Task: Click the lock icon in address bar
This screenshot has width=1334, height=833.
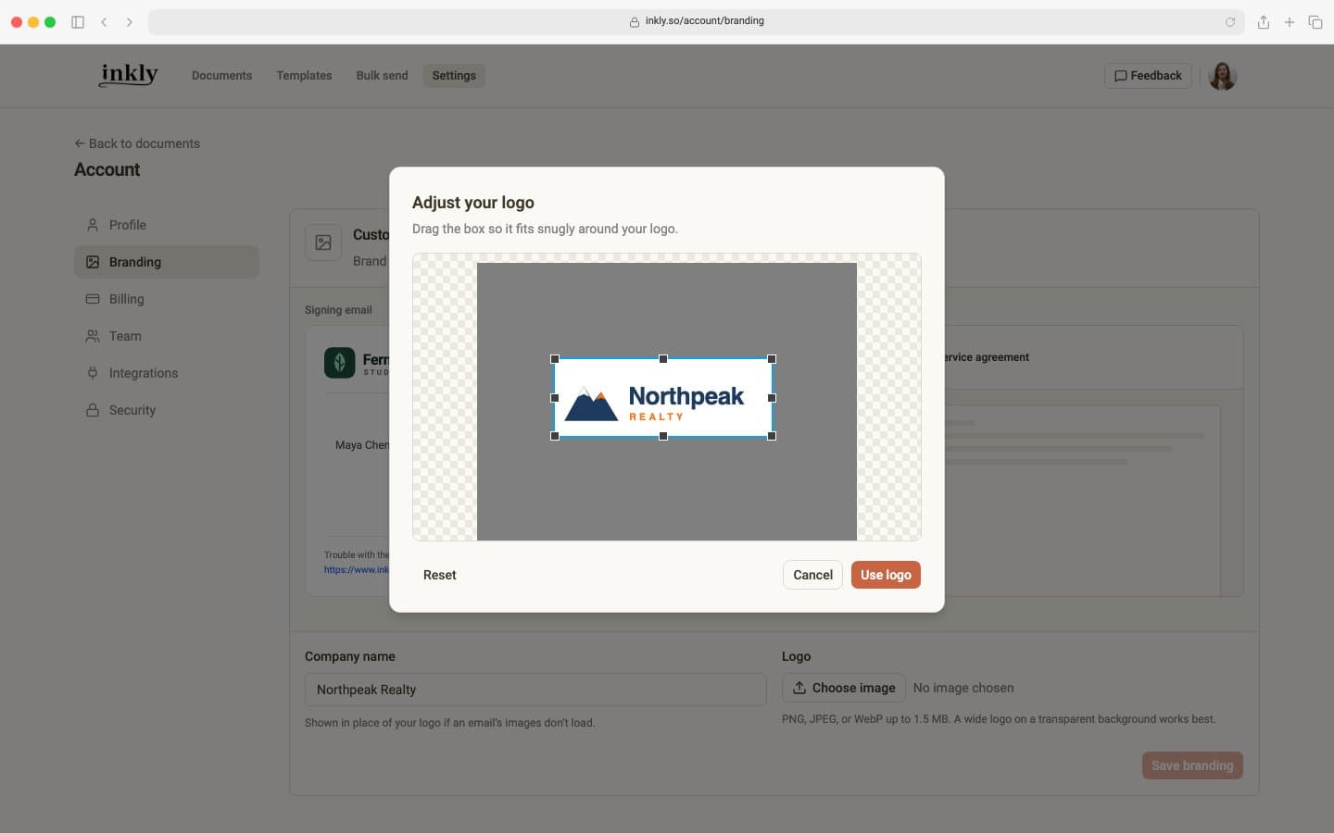Action: (x=635, y=22)
